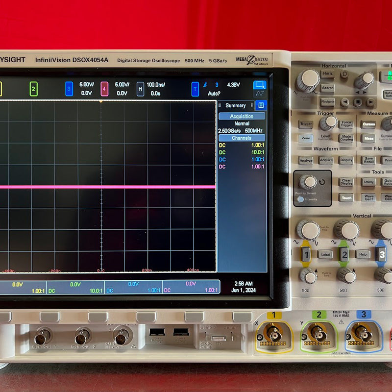Push the Analyze button

(x=306, y=161)
